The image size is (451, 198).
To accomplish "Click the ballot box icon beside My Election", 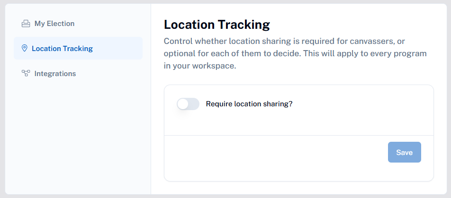I will coord(26,24).
